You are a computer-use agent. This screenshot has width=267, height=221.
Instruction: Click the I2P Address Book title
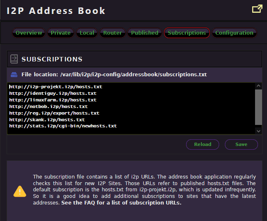click(x=56, y=11)
